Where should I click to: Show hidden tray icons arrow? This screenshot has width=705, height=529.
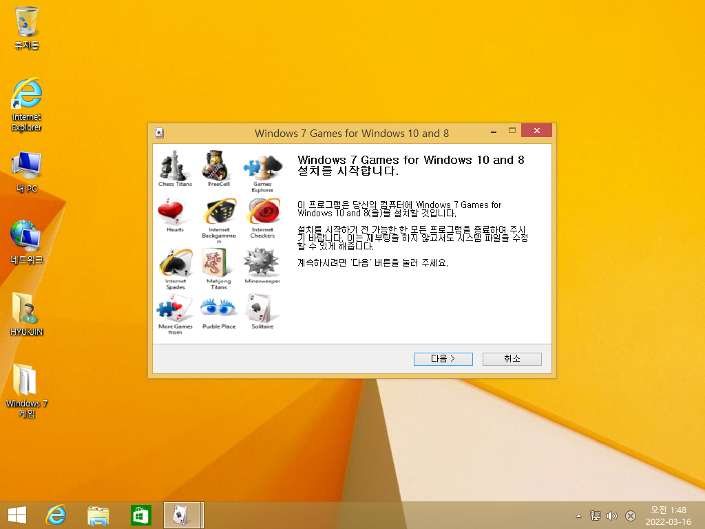coord(578,516)
